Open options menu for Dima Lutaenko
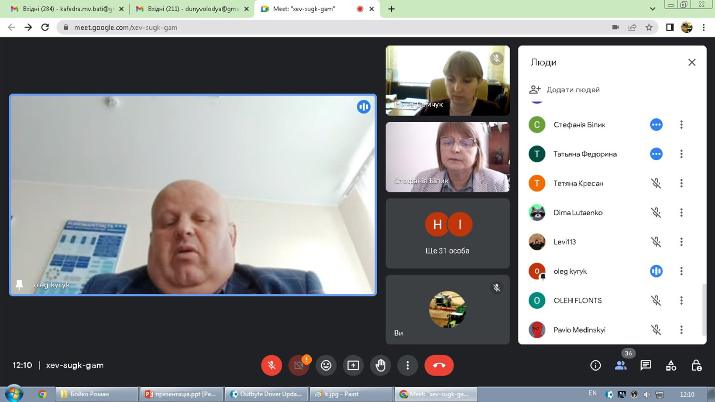The image size is (715, 402). [x=681, y=213]
